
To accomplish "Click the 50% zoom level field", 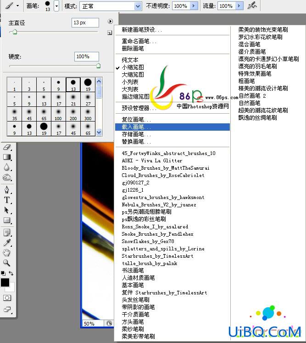I will click(x=93, y=324).
